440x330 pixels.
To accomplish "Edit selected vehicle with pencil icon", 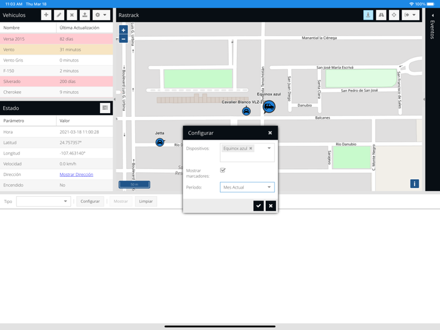I will click(59, 15).
